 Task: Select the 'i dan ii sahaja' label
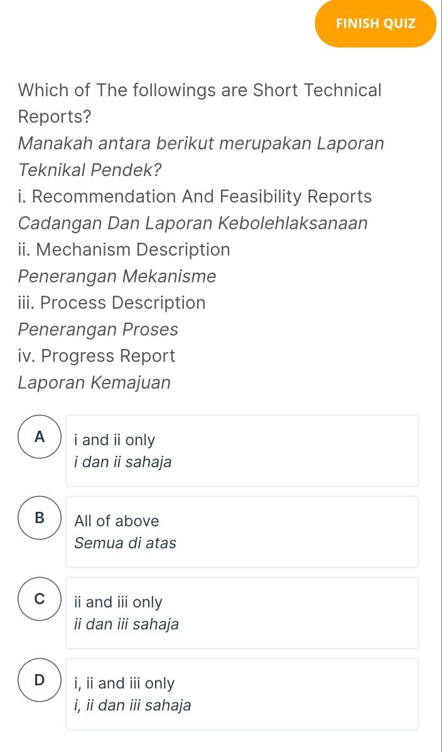(x=123, y=462)
